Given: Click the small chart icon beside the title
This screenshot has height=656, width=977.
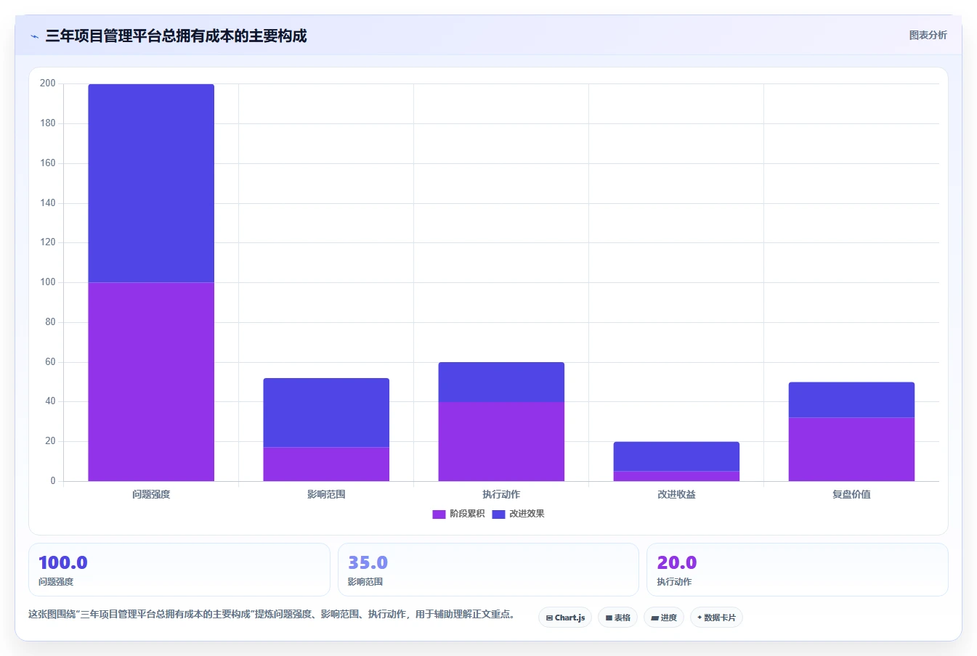Looking at the screenshot, I should click(x=34, y=36).
